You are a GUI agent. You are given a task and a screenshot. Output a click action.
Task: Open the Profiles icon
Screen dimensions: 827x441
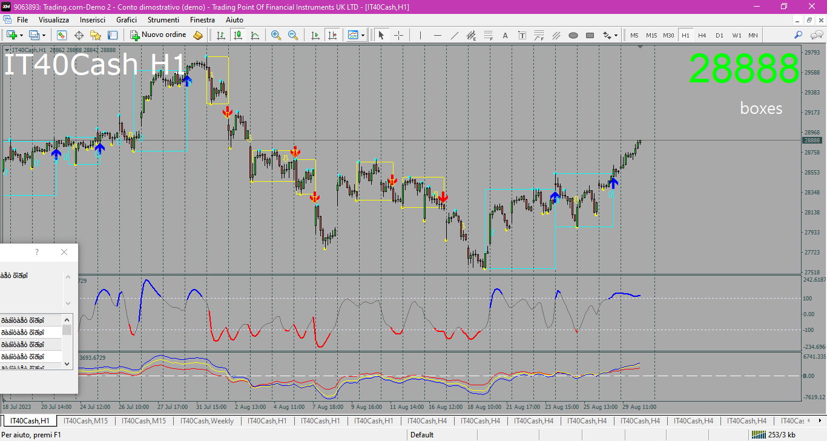[34, 35]
